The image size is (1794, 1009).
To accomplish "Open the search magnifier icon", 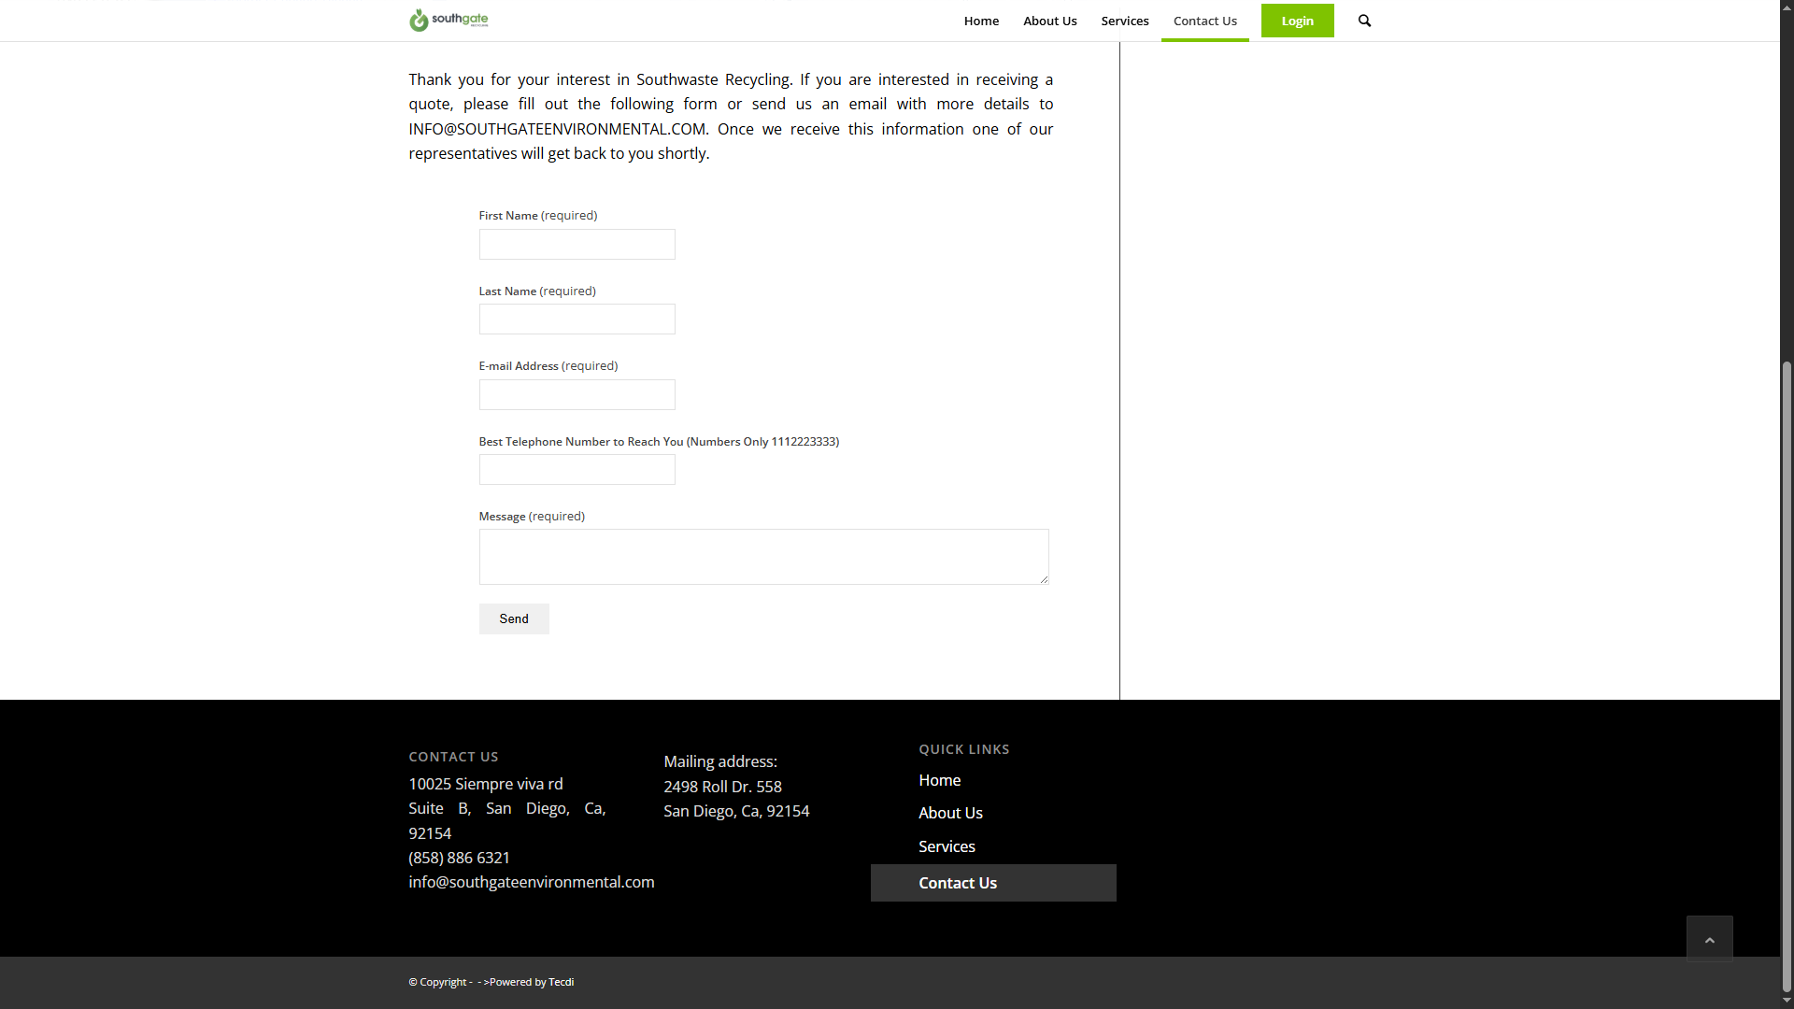I will tap(1364, 21).
